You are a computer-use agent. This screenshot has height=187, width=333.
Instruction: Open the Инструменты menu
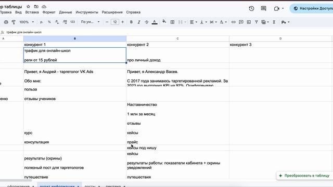click(87, 12)
